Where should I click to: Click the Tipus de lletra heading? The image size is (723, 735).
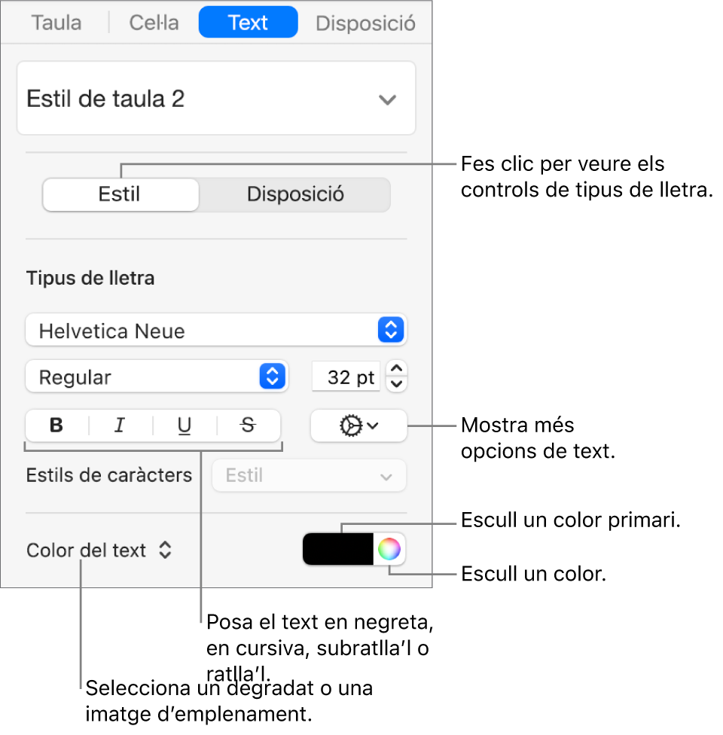coord(90,278)
